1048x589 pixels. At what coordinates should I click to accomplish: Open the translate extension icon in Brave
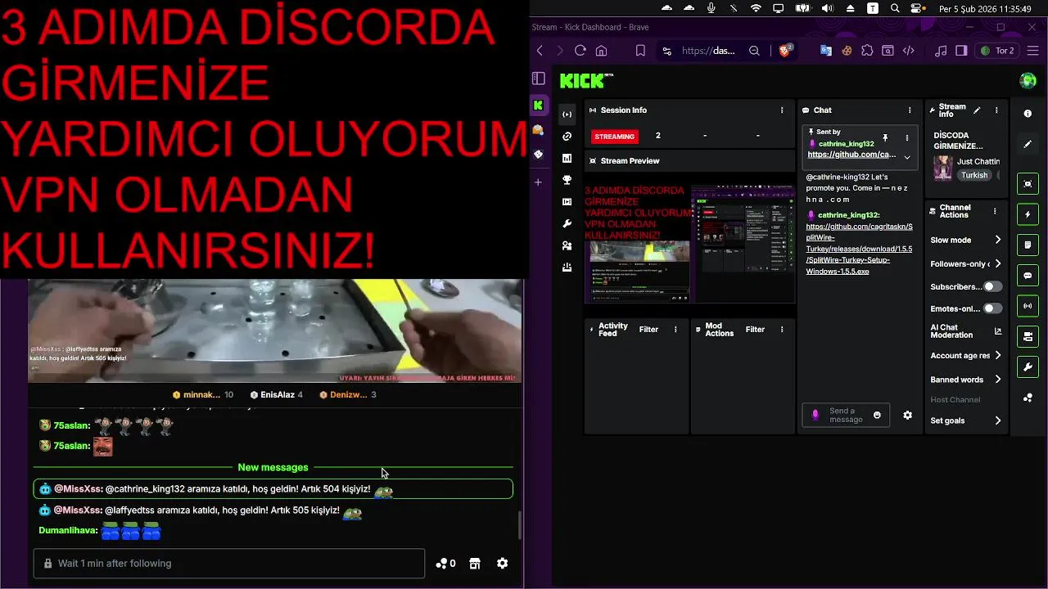(x=826, y=51)
